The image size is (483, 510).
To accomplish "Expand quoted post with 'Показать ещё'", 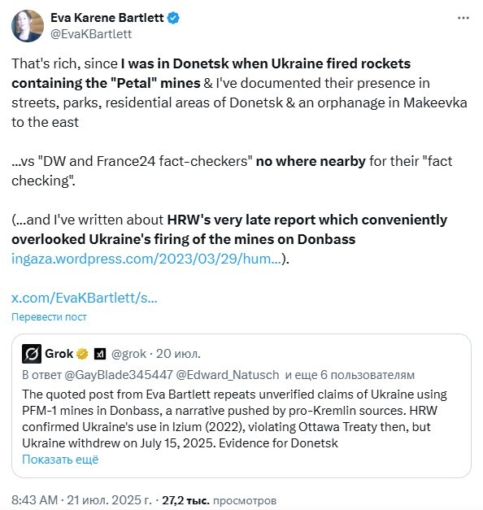I will [x=60, y=460].
